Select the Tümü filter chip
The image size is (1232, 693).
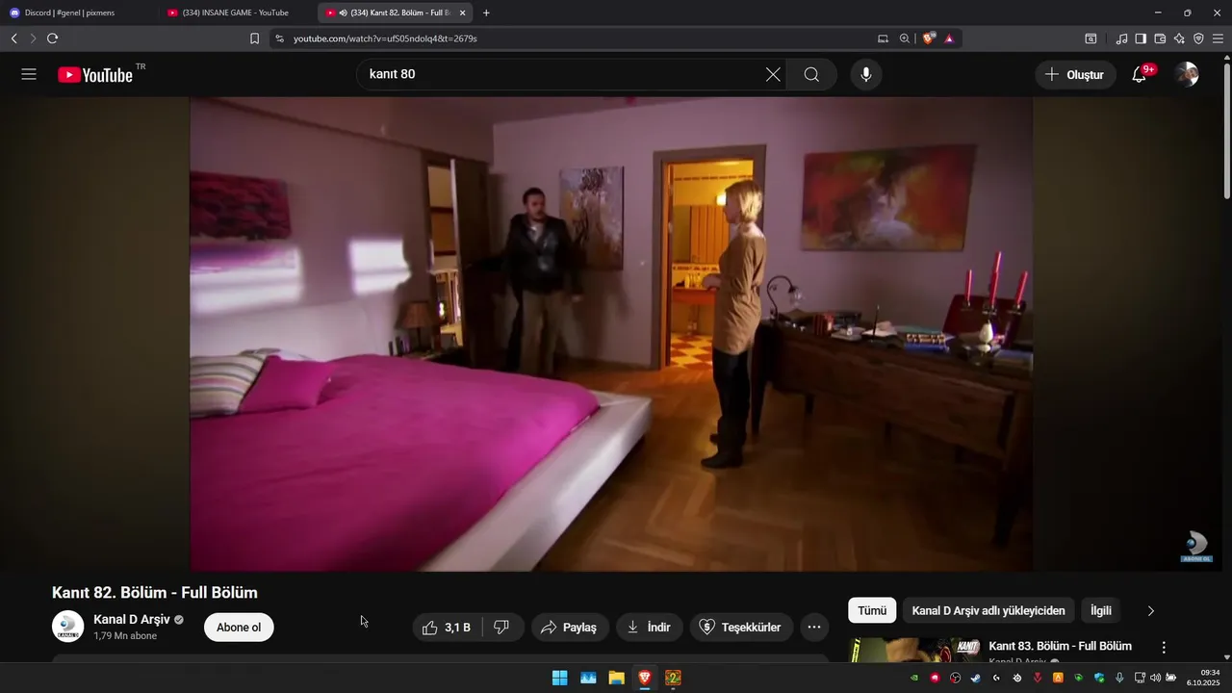click(872, 610)
